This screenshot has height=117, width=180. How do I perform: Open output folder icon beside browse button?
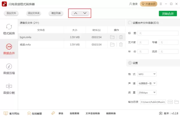pyautogui.click(x=177, y=102)
